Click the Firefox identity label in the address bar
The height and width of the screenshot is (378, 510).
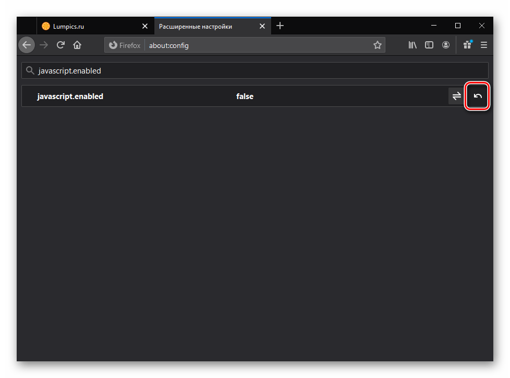(x=125, y=45)
